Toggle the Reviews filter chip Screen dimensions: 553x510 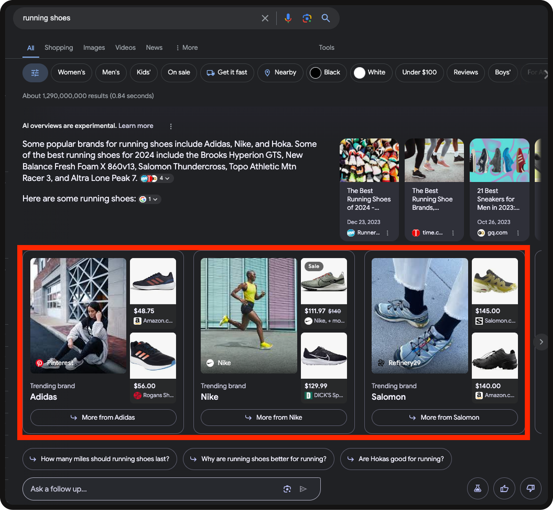pos(466,73)
